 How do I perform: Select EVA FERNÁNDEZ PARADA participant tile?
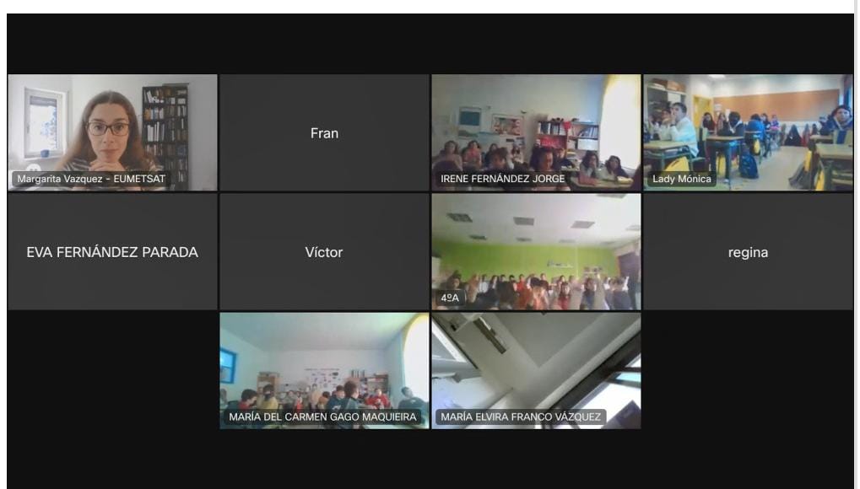pyautogui.click(x=112, y=251)
